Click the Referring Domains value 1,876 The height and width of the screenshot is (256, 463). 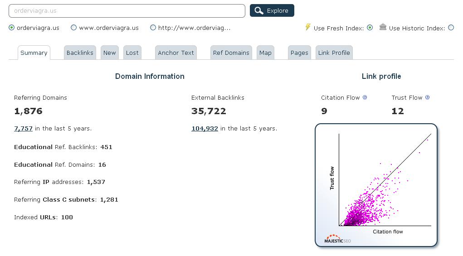(29, 111)
